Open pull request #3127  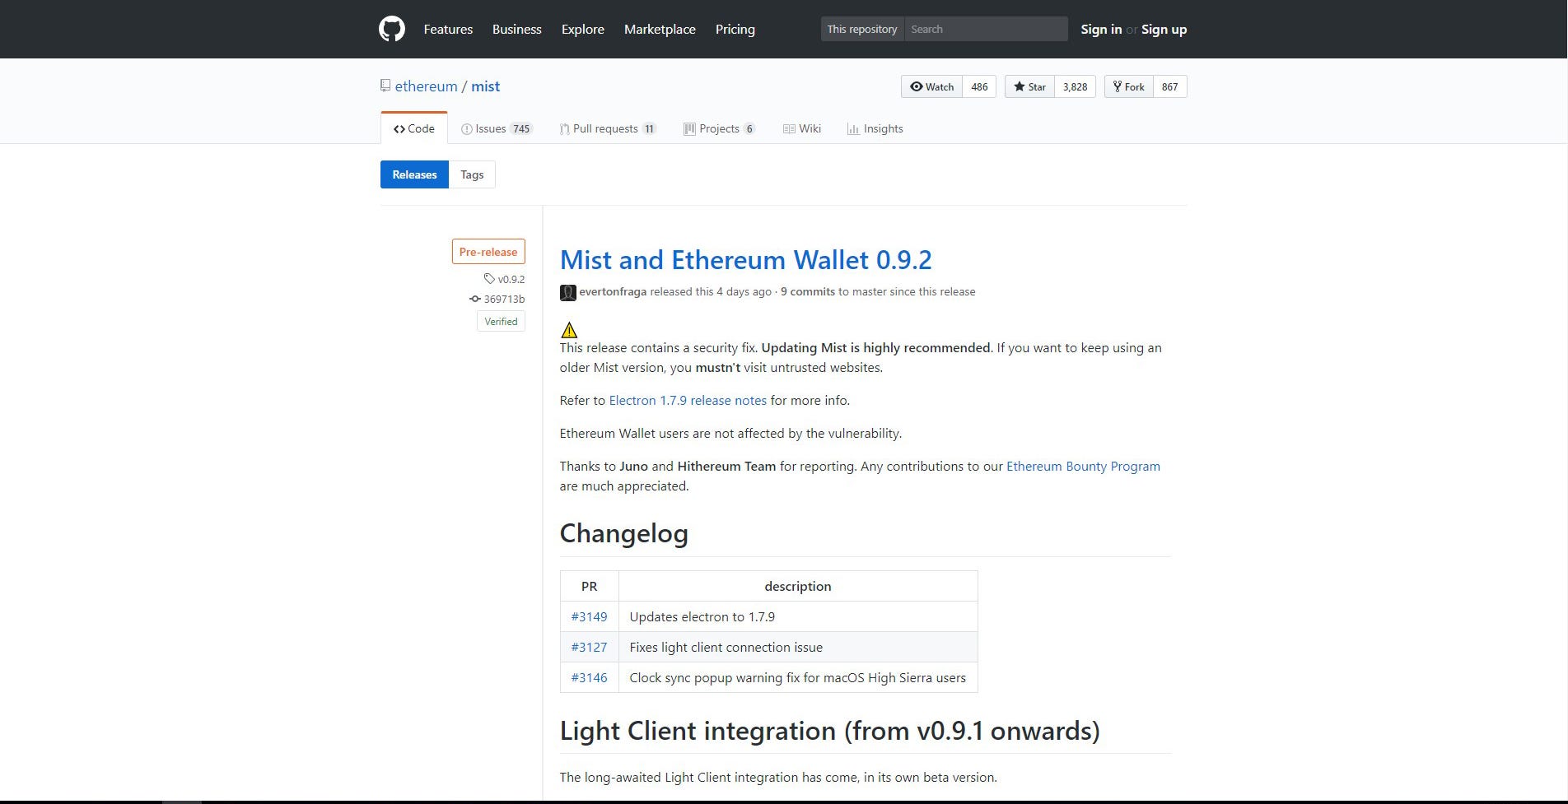point(589,647)
